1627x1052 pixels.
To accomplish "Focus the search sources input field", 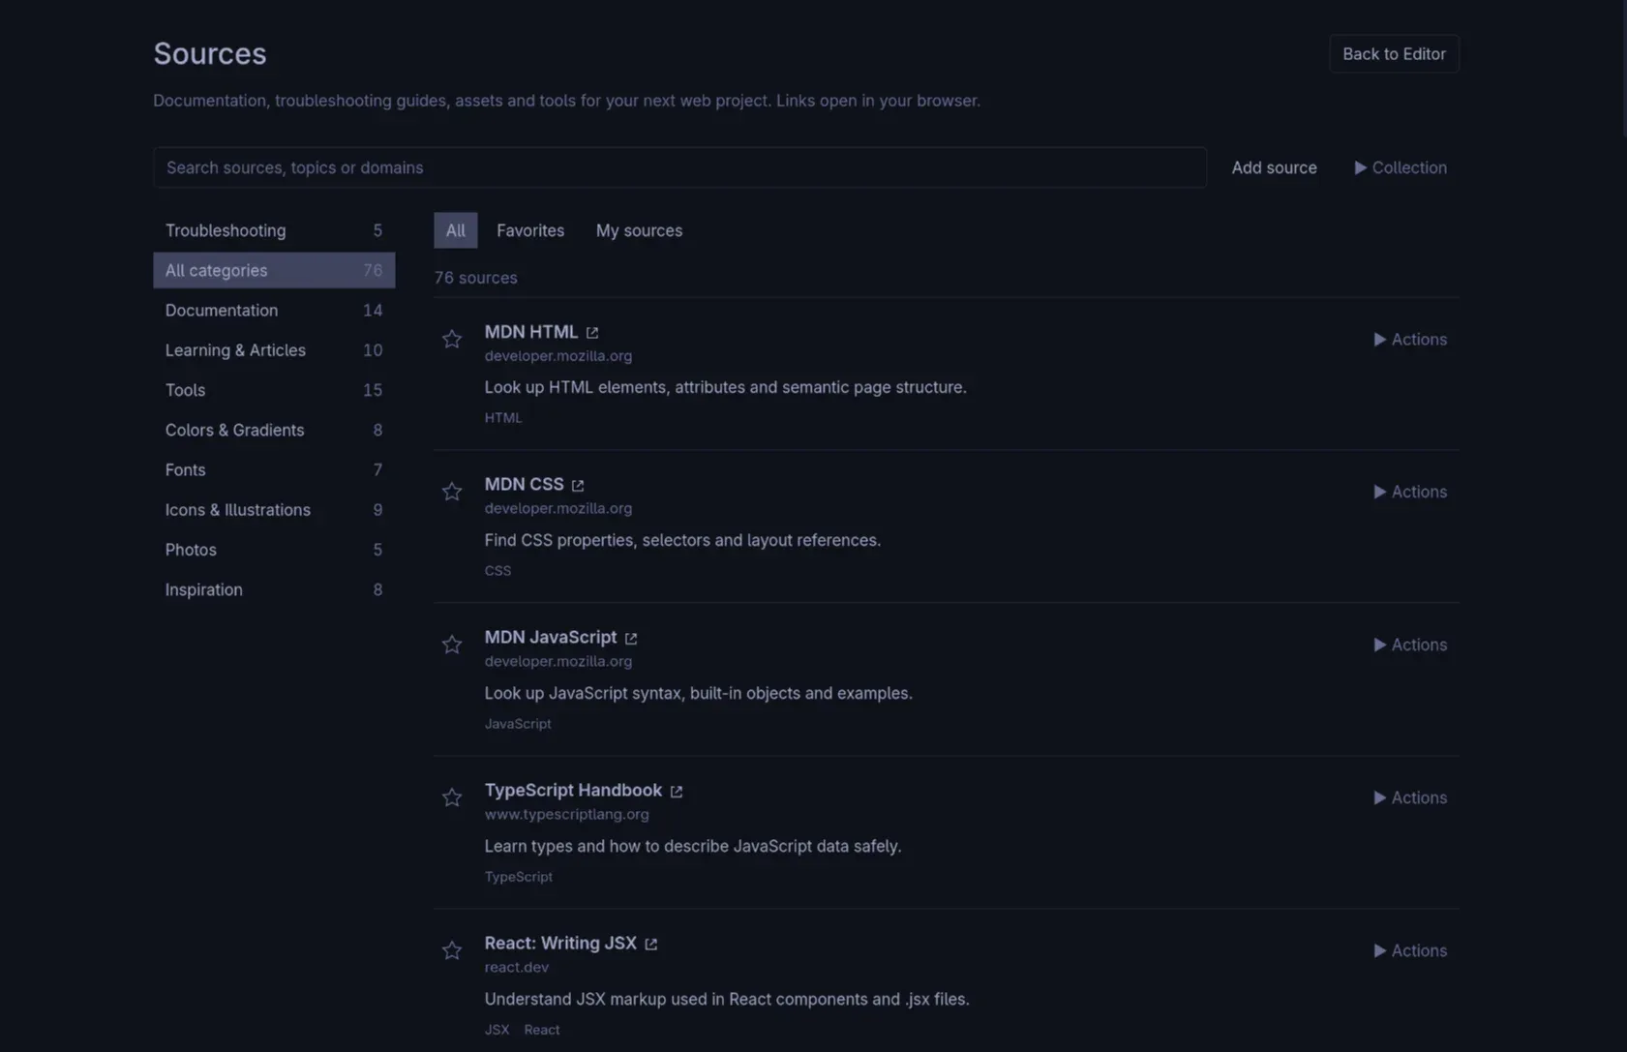I will (x=679, y=167).
